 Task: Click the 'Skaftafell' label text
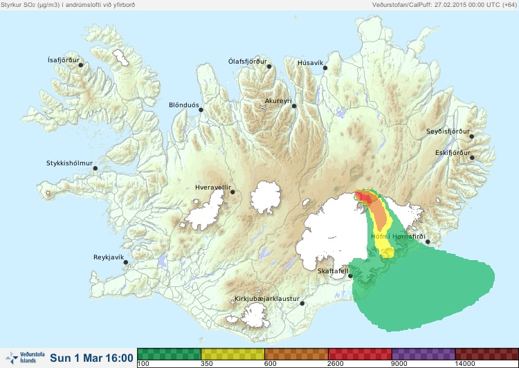(333, 271)
